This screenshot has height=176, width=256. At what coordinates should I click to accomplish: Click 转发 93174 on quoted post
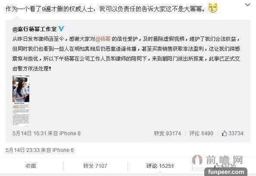(x=167, y=134)
